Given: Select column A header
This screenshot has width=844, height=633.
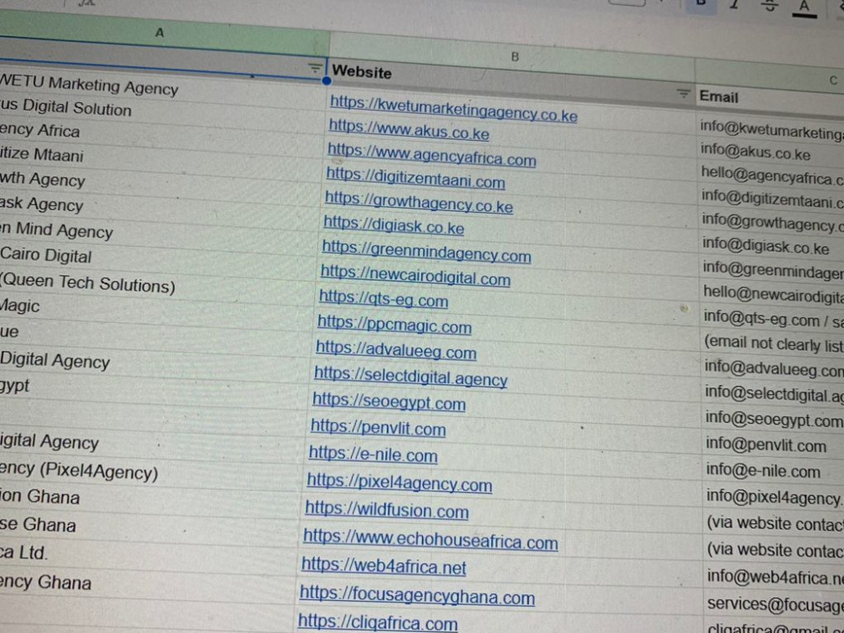Looking at the screenshot, I should tap(160, 32).
